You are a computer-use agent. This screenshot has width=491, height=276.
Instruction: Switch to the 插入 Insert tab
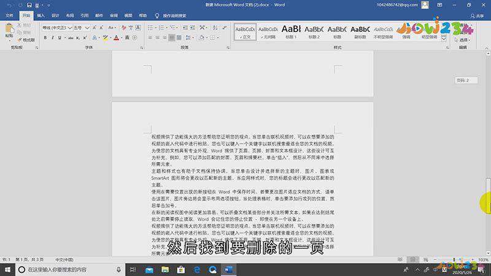(41, 16)
